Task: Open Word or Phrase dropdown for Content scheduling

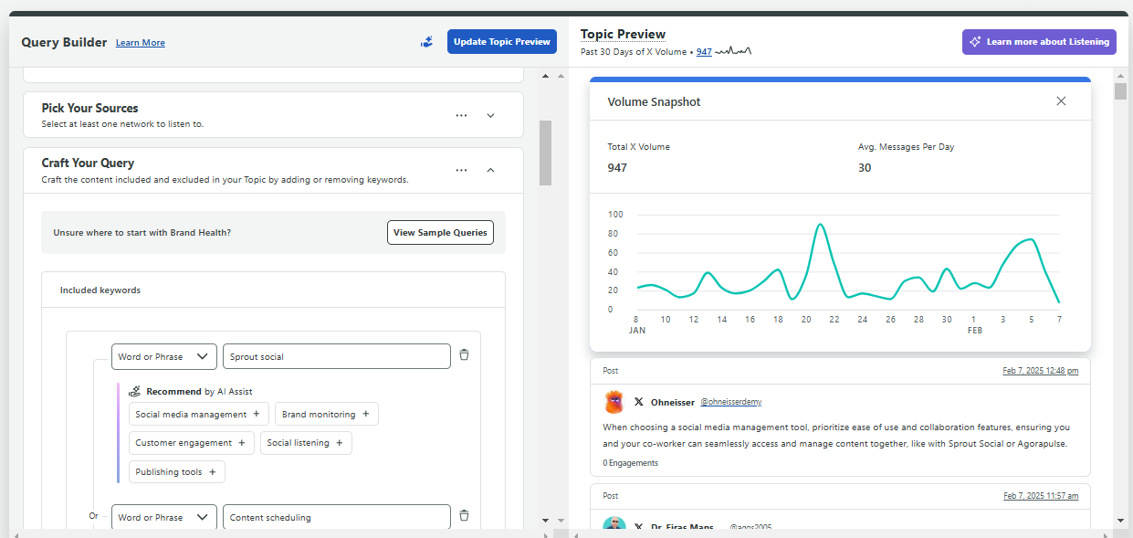Action: tap(164, 517)
